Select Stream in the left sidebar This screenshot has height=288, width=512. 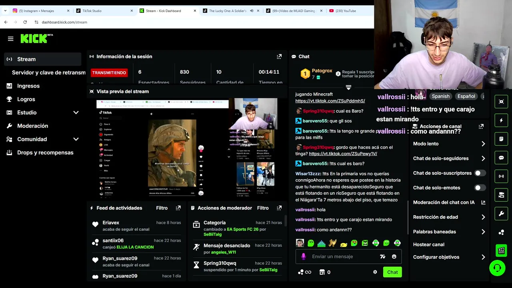click(x=43, y=59)
